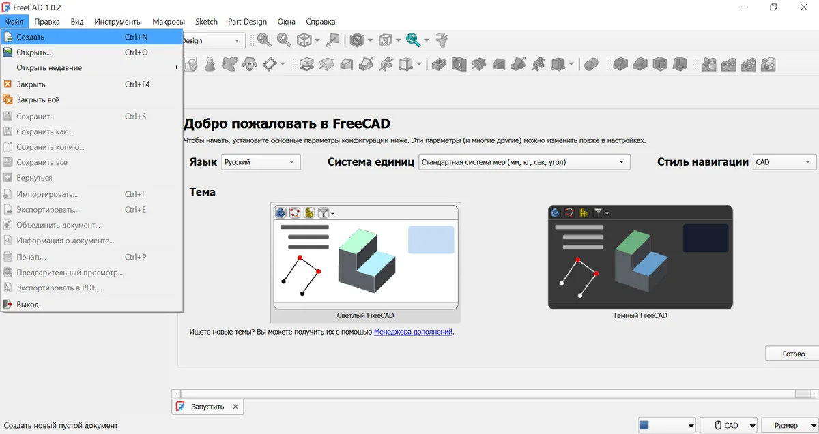Click the isometric view cube icon
The width and height of the screenshot is (819, 434).
click(x=304, y=40)
